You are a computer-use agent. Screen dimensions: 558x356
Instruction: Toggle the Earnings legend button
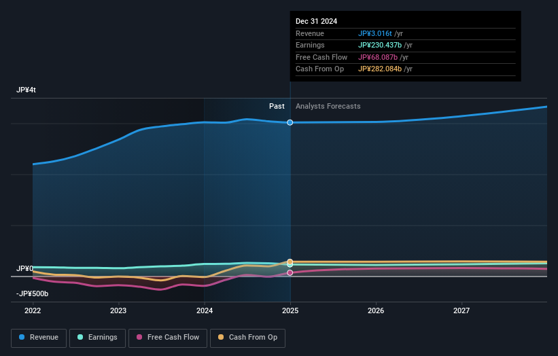coord(97,338)
